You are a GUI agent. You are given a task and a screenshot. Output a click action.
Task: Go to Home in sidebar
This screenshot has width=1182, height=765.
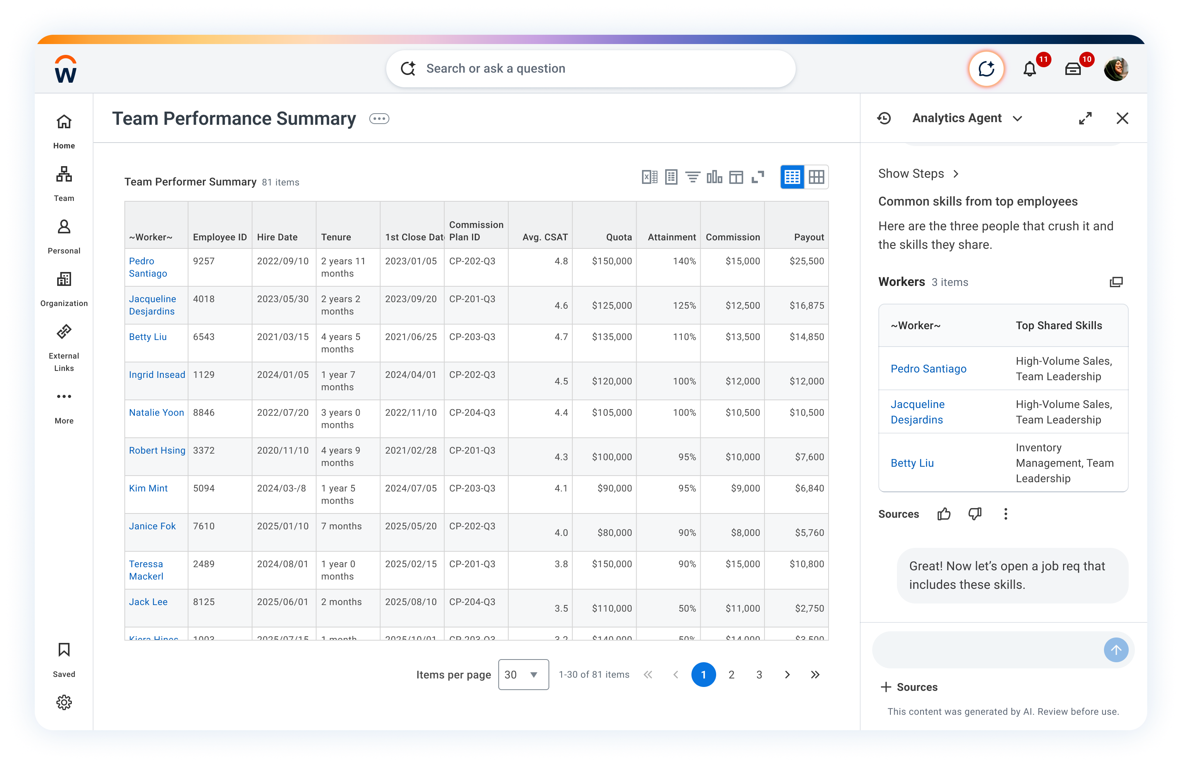coord(64,132)
